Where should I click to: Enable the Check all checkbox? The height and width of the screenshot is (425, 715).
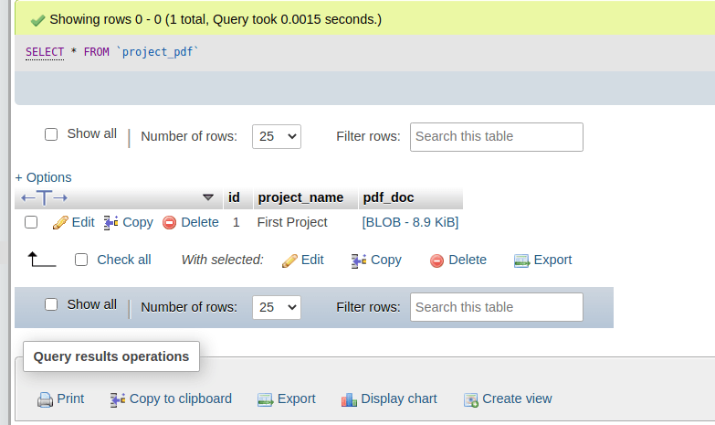[81, 260]
